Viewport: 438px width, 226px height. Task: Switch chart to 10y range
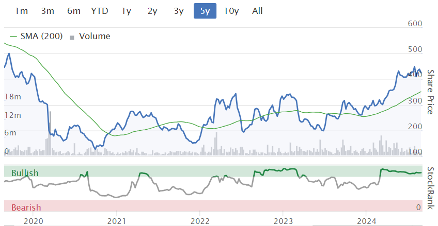pos(231,11)
